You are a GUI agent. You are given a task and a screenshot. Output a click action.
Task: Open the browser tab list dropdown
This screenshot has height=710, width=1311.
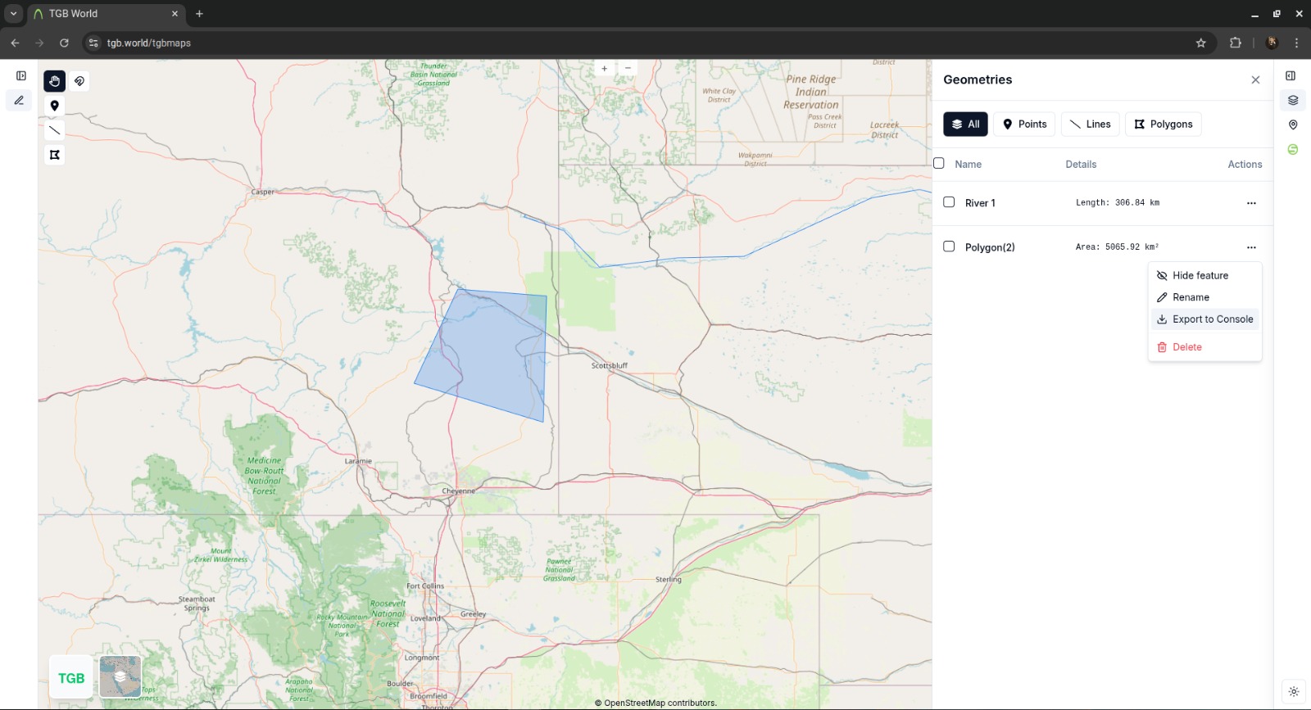click(x=13, y=13)
